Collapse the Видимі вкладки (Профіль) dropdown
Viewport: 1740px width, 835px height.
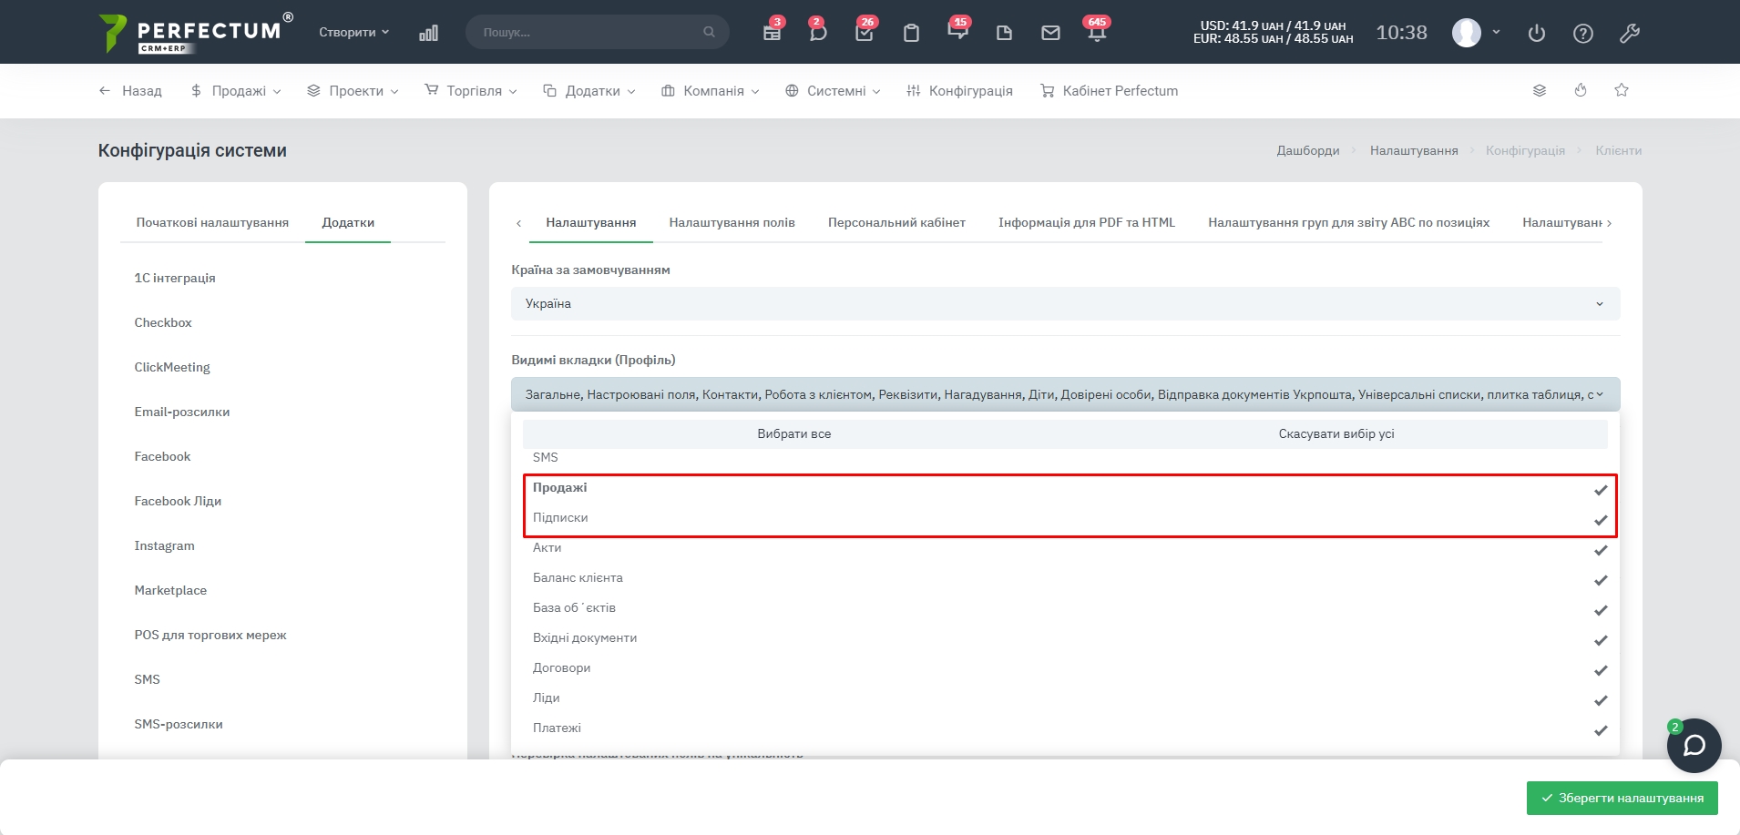pos(1065,394)
